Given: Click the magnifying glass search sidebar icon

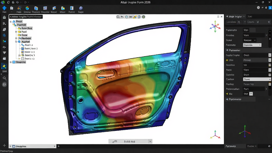Looking at the screenshot, I should pyautogui.click(x=5, y=78).
